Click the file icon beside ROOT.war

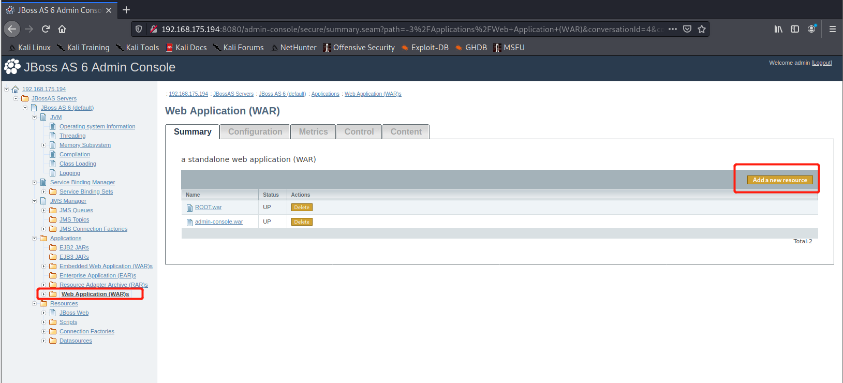[x=189, y=208]
